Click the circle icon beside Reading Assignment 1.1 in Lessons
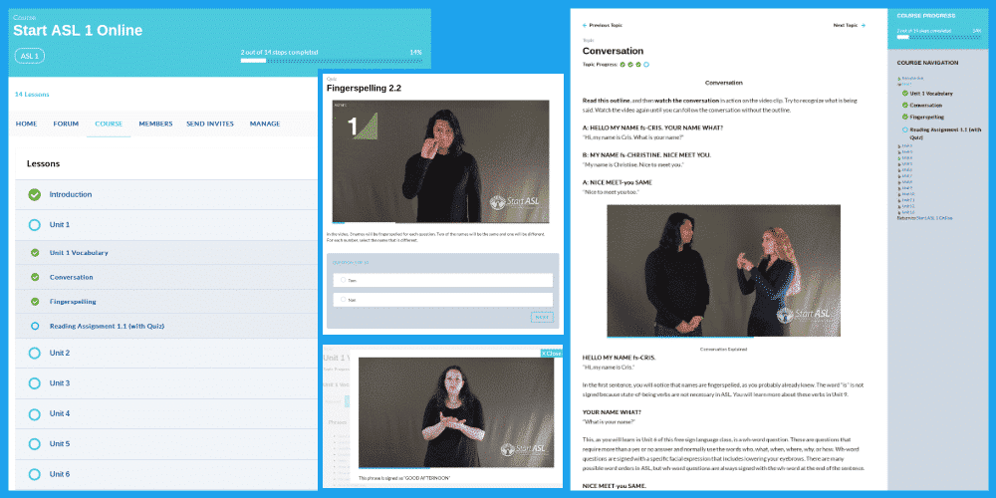Image resolution: width=996 pixels, height=498 pixels. coord(35,326)
